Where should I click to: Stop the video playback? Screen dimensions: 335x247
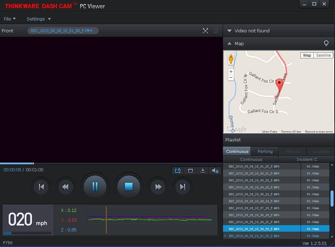(128, 187)
